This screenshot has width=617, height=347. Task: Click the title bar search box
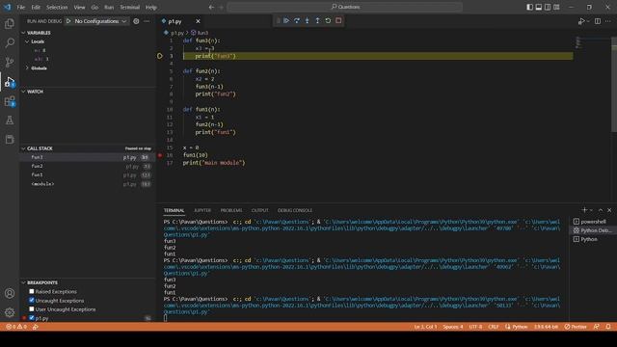[345, 7]
